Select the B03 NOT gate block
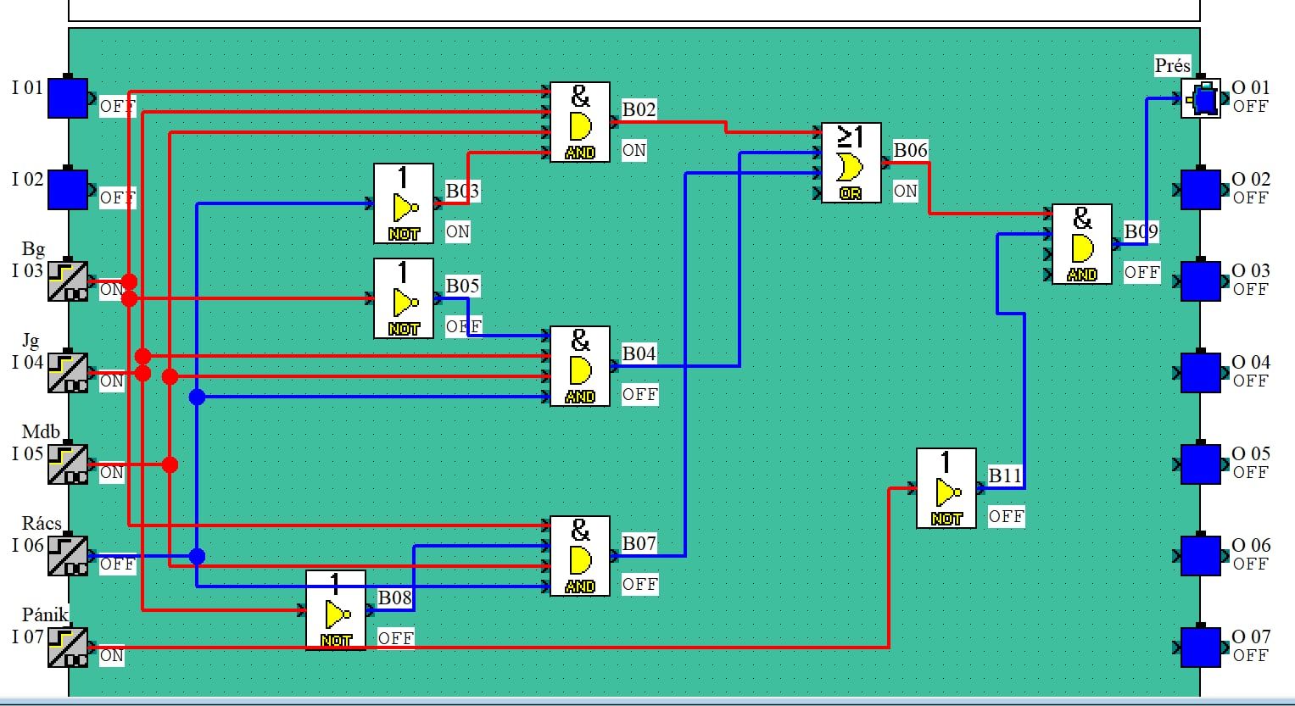 [404, 203]
